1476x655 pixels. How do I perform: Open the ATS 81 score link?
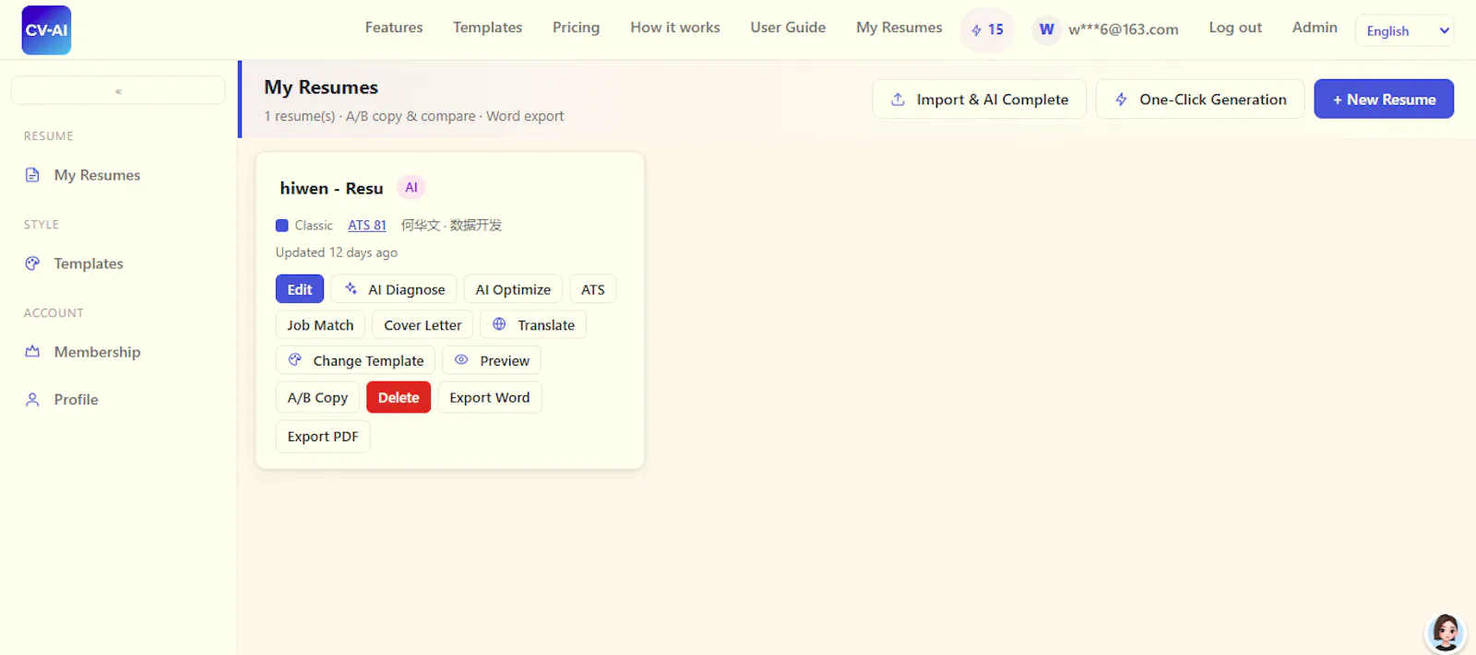click(x=367, y=226)
